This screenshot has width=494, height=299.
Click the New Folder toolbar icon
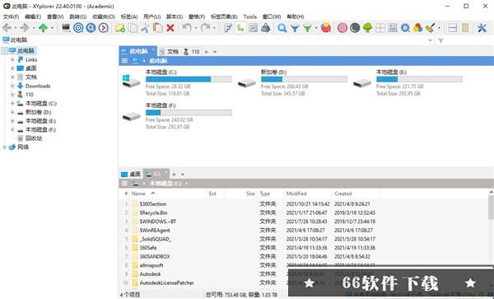point(119,28)
